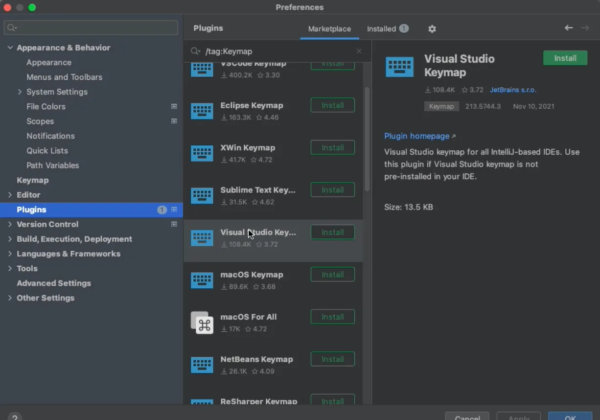This screenshot has width=600, height=420.
Task: Click the macOS For All command icon
Action: 202,323
